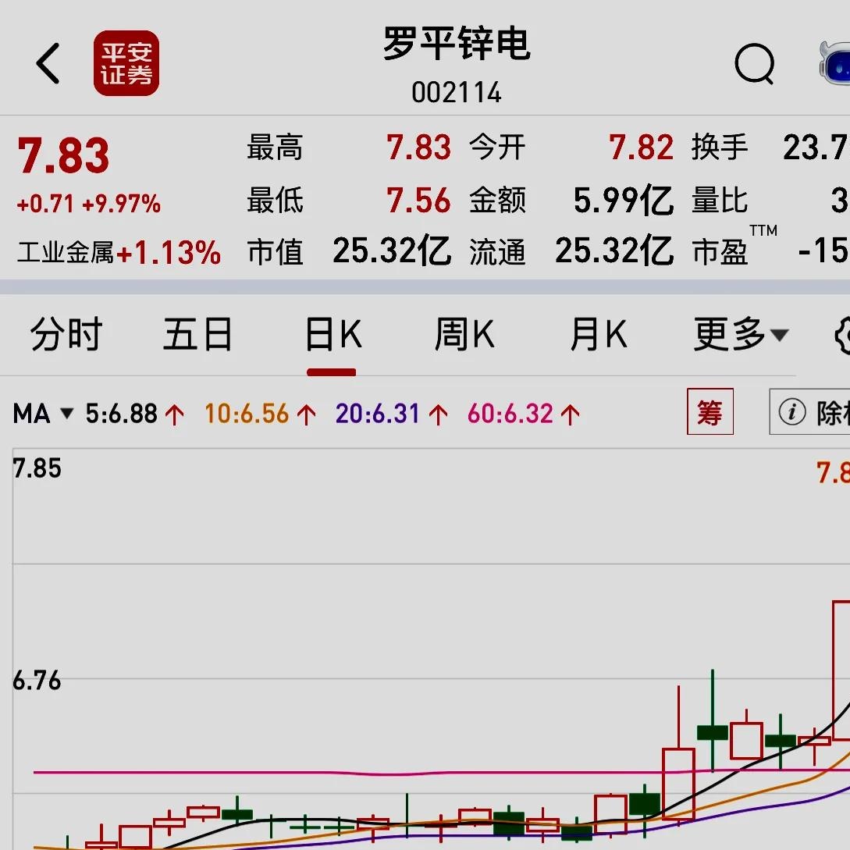
Task: Switch to the 分时 tab
Action: tap(66, 334)
